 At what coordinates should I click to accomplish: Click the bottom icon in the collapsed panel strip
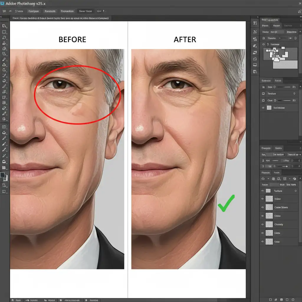click(x=255, y=72)
